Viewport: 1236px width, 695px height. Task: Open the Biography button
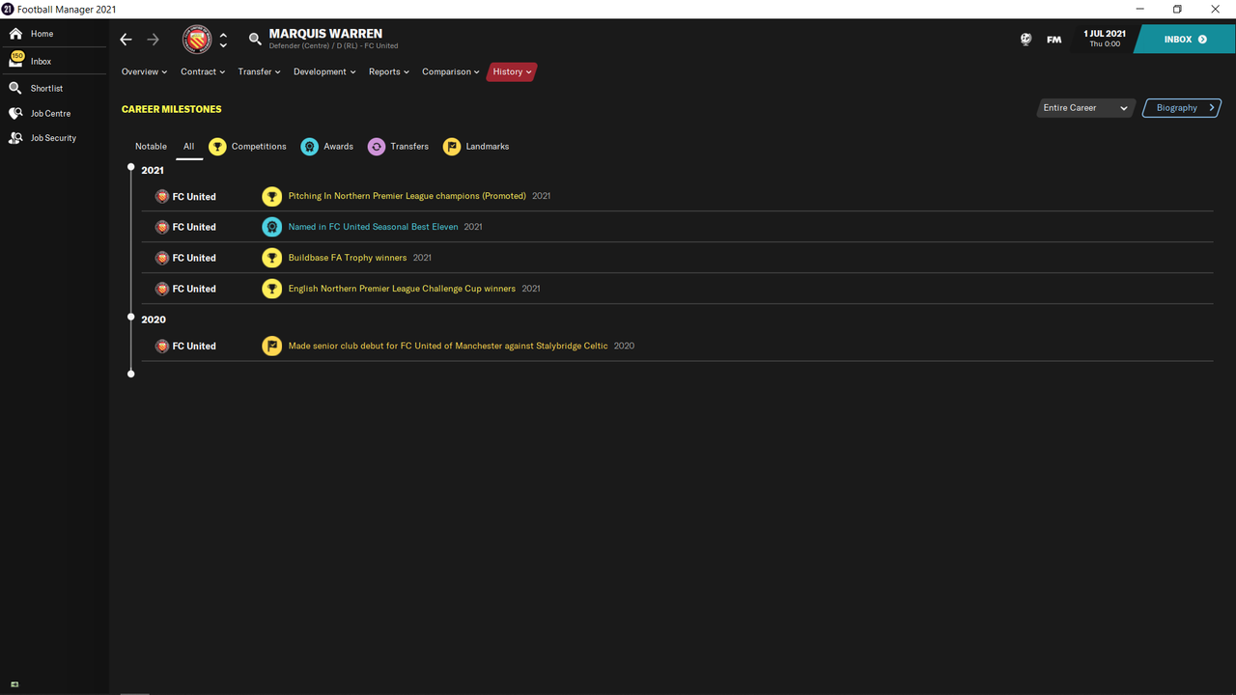click(x=1182, y=108)
